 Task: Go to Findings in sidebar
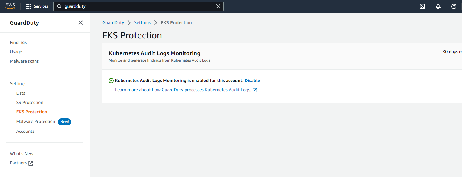18,42
